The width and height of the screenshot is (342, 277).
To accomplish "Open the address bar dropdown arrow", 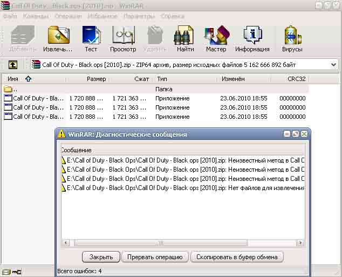I will (x=333, y=65).
